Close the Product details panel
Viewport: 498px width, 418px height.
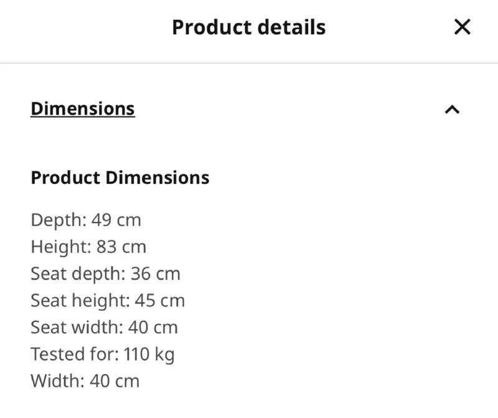point(462,27)
